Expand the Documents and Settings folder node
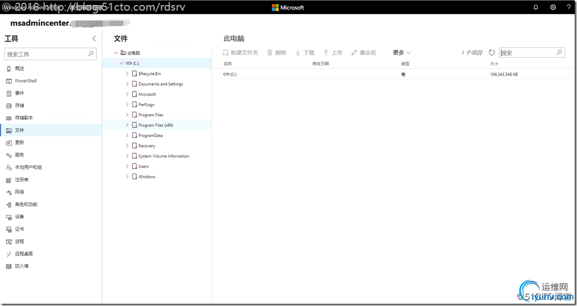Image resolution: width=577 pixels, height=306 pixels. tap(127, 84)
